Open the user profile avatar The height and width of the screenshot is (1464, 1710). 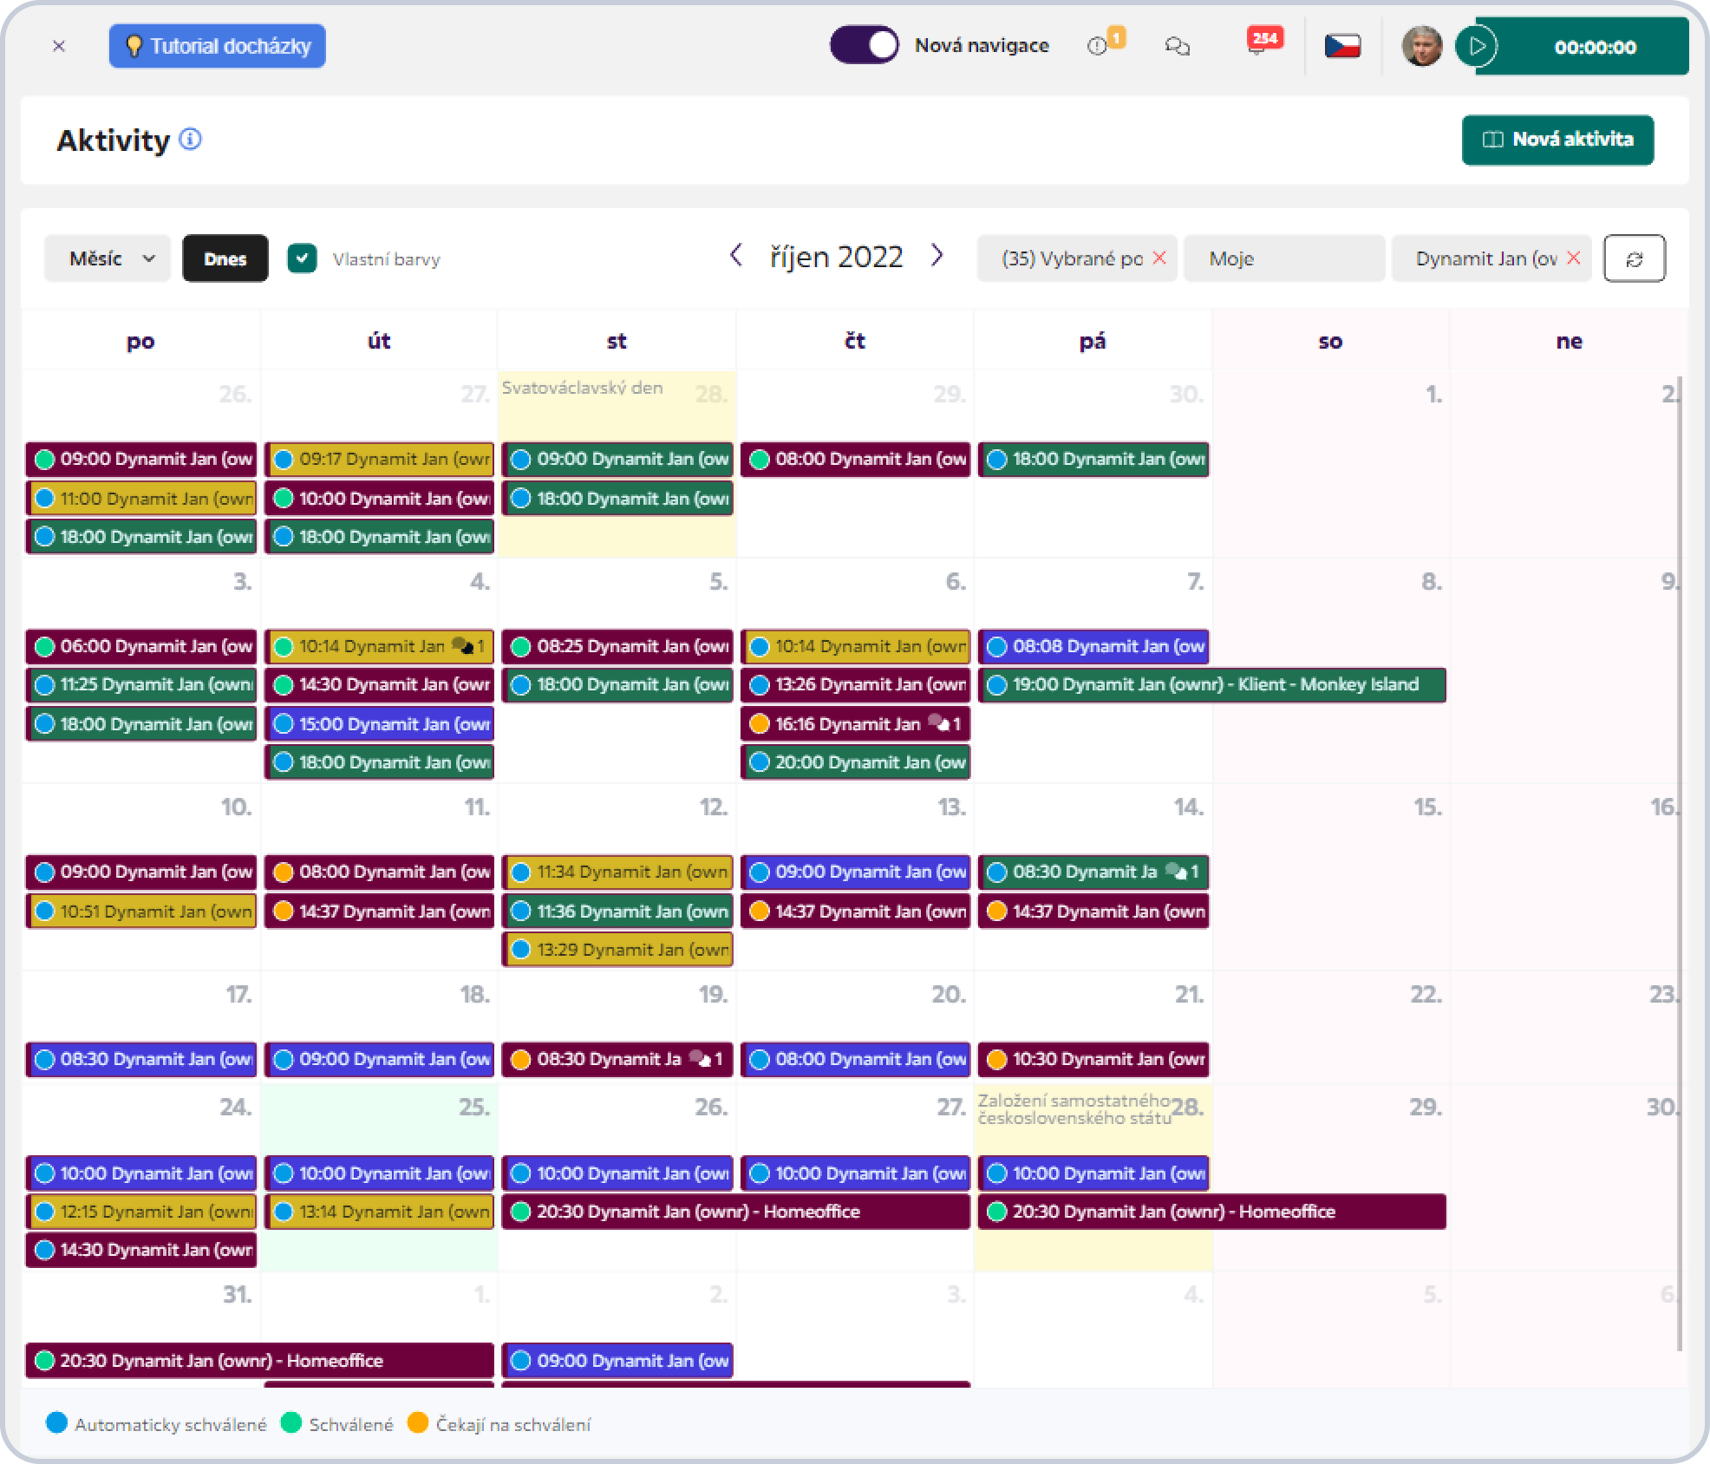point(1422,46)
